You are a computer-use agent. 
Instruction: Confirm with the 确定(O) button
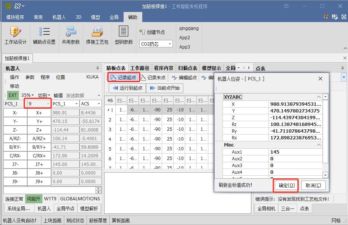tap(286, 185)
